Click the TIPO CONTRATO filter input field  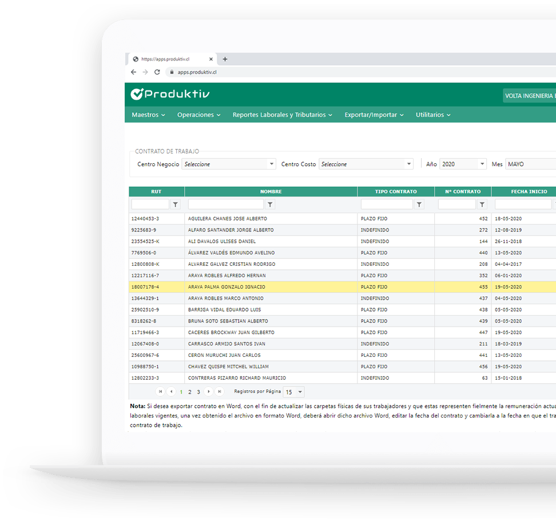387,204
